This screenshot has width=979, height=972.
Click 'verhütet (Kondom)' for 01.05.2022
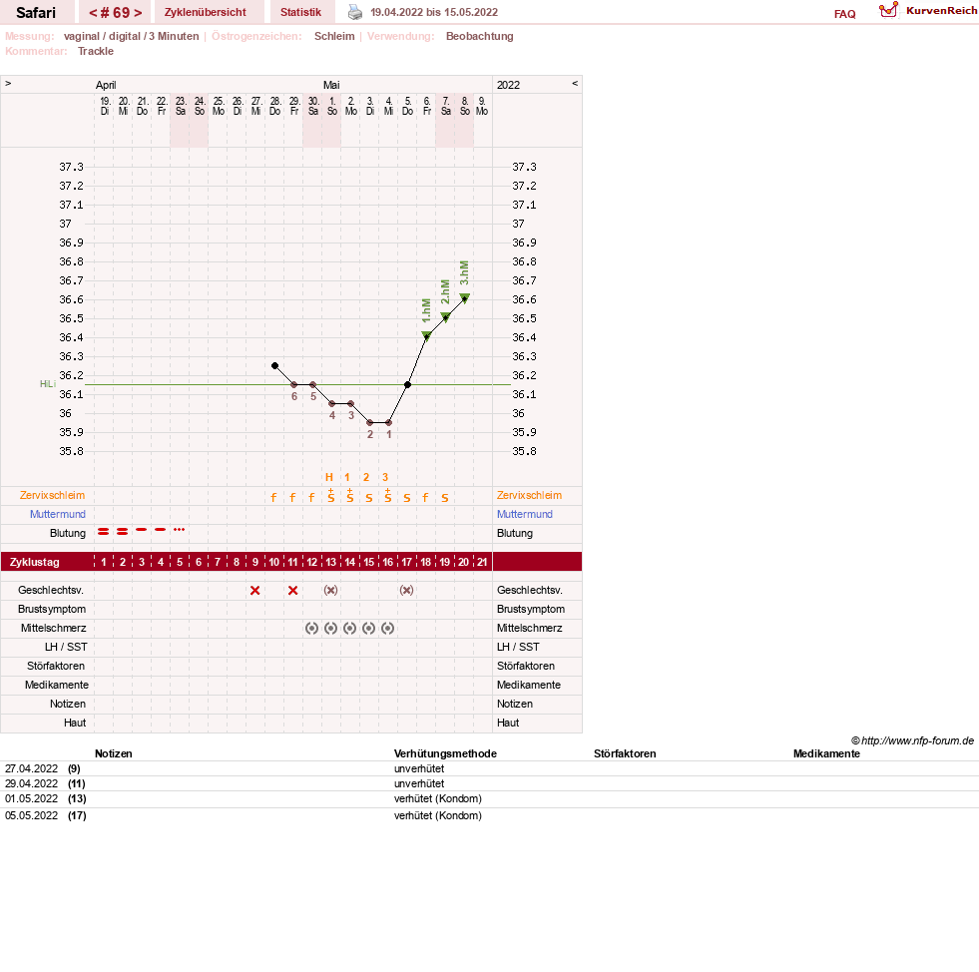(438, 798)
